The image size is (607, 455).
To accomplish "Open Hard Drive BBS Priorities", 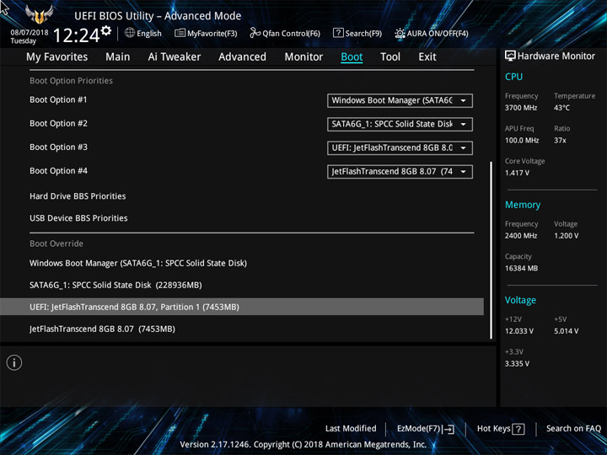I will point(78,196).
